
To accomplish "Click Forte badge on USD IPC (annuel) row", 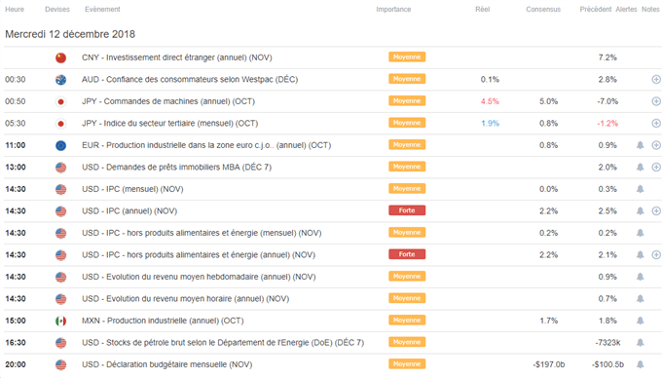I will coord(407,210).
